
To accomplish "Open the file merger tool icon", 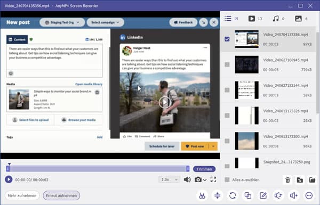I will click(x=248, y=195).
